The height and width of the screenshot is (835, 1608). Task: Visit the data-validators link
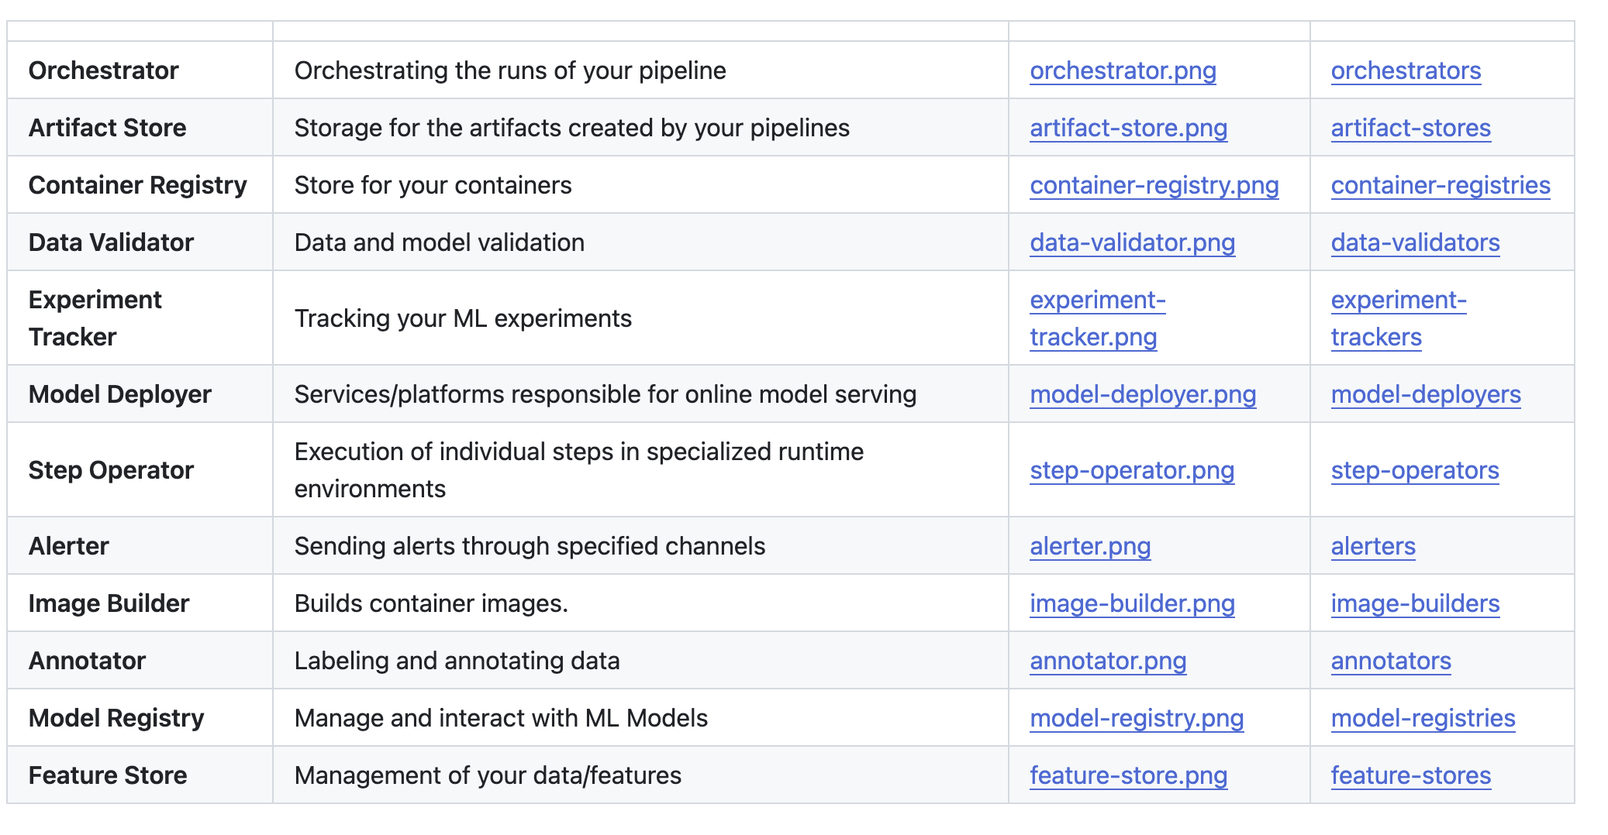pyautogui.click(x=1415, y=242)
